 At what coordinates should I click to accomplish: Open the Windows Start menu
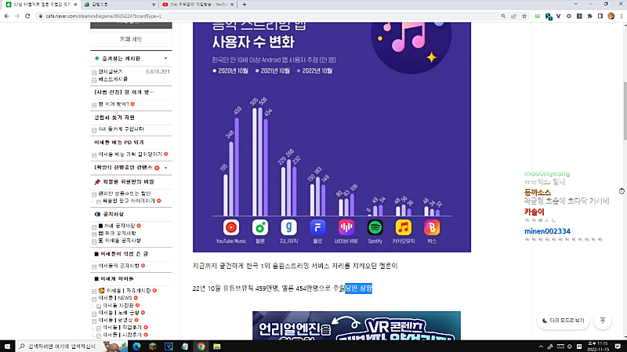click(7, 346)
